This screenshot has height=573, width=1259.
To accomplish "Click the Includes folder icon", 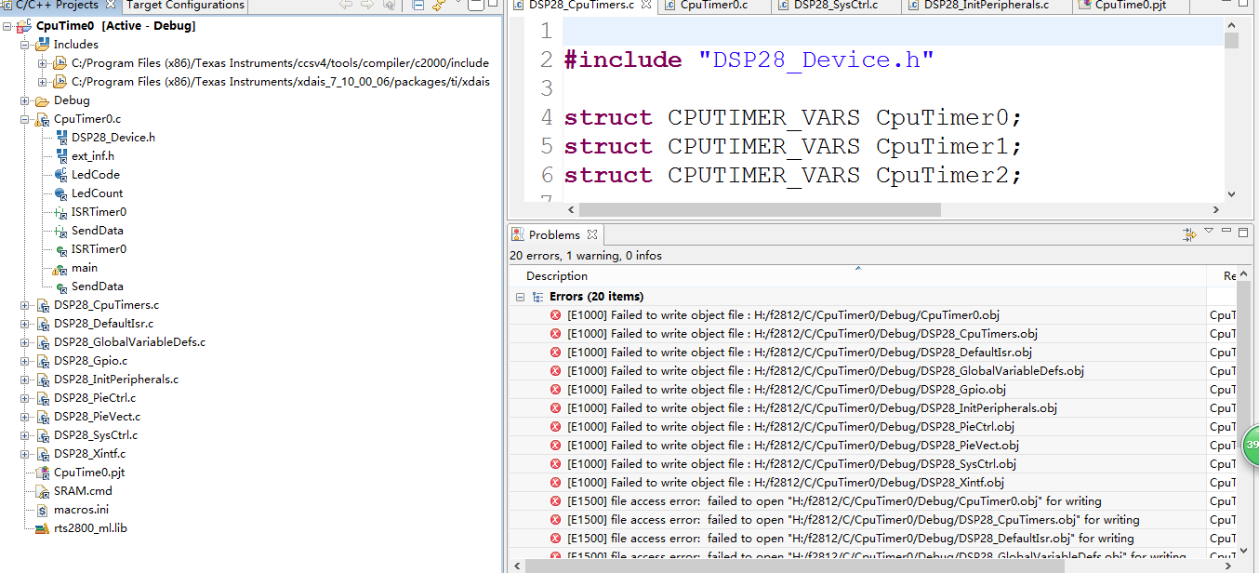I will (43, 45).
